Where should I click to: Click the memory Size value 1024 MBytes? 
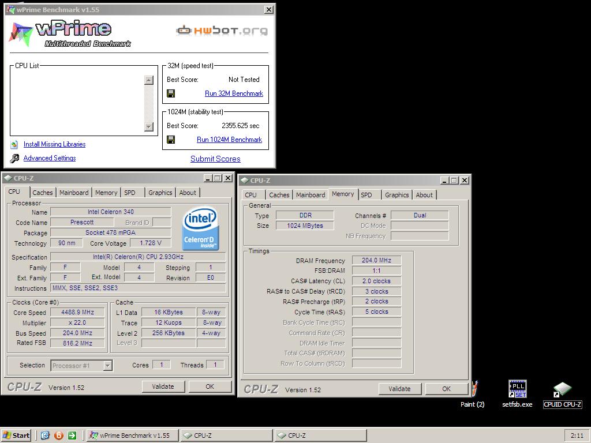point(305,226)
